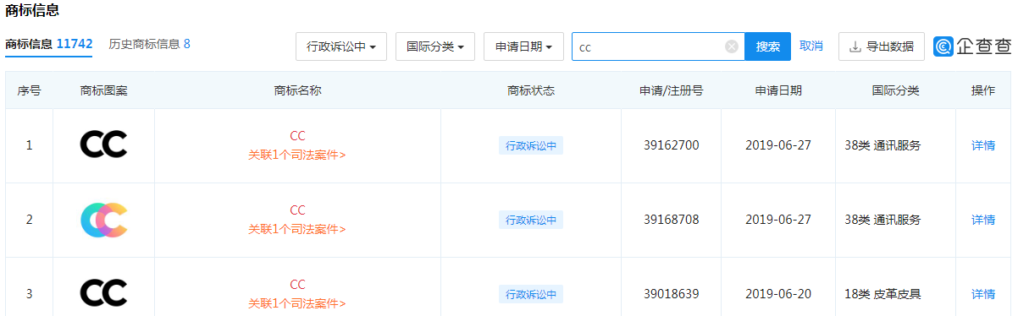This screenshot has width=1018, height=316.
Task: Expand the 国际分类 filter dropdown
Action: point(435,46)
